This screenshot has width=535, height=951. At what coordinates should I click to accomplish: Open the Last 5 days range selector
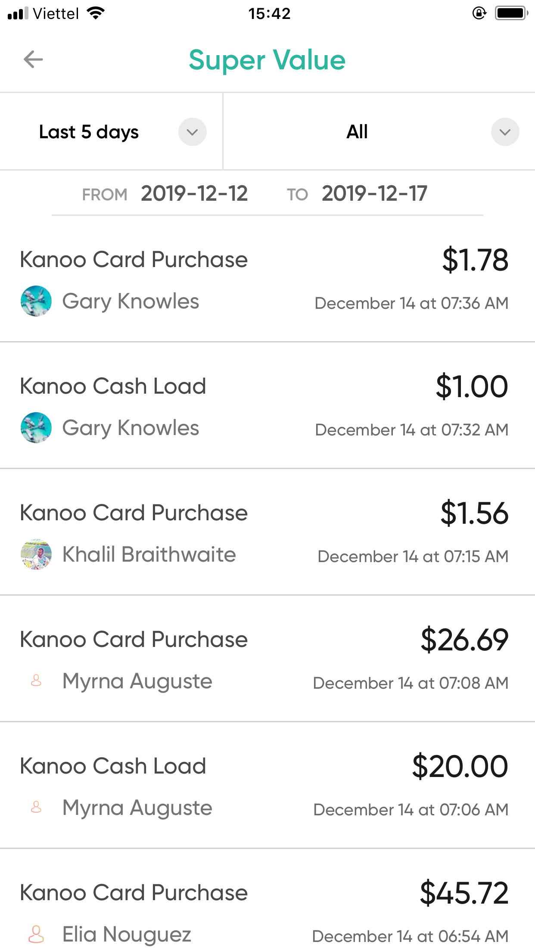click(x=89, y=132)
